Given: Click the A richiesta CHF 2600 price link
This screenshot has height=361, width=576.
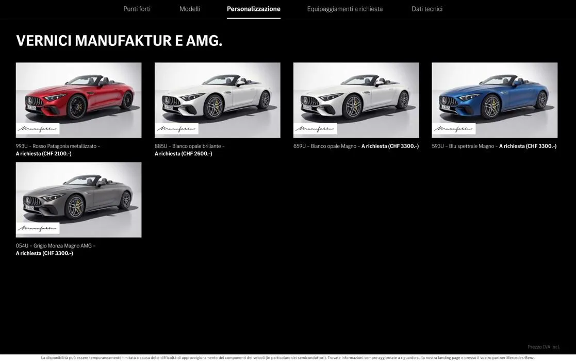Looking at the screenshot, I should (x=183, y=152).
